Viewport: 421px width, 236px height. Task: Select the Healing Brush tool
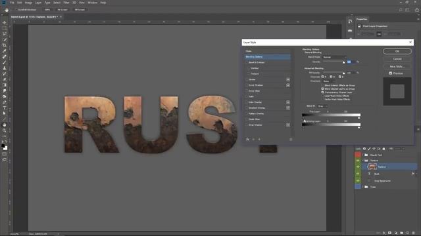pyautogui.click(x=5, y=57)
